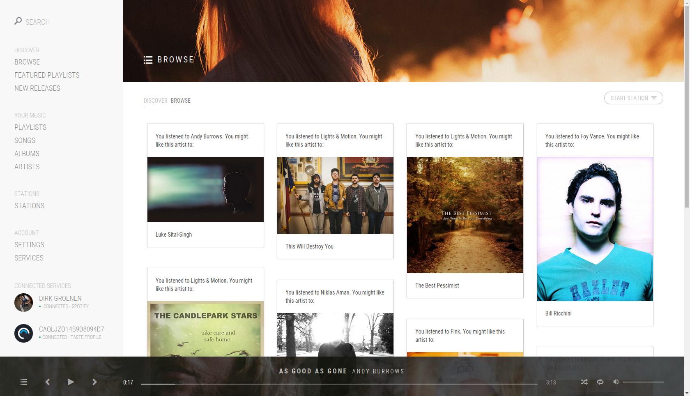Click The Best Pessimist name
The width and height of the screenshot is (690, 396).
[437, 285]
